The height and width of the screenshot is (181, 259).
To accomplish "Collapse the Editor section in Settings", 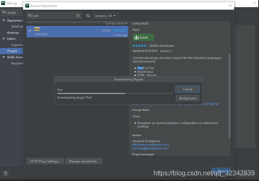I will click(4, 39).
